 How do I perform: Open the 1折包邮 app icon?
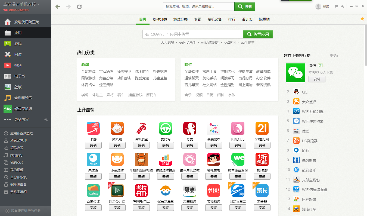click(262, 159)
